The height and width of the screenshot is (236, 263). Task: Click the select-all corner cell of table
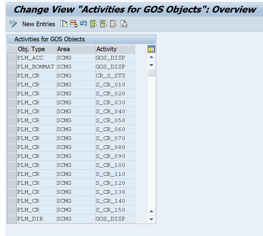pos(12,49)
